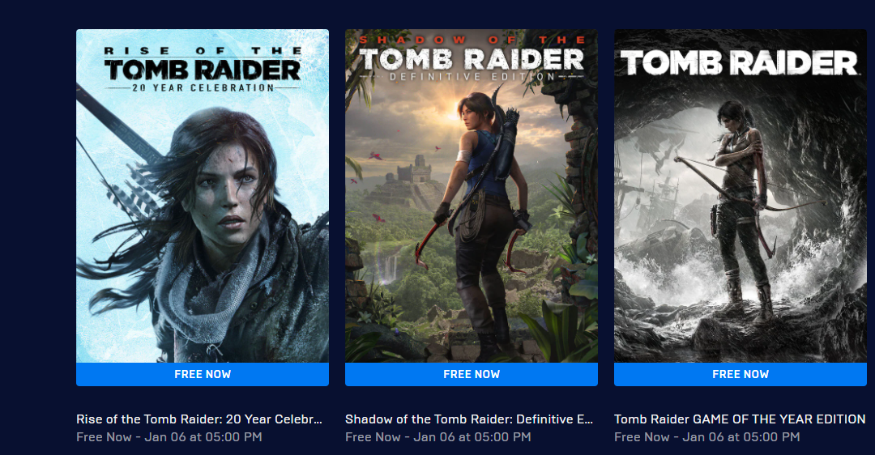Open the 'Shadow of the Tomb Raider: Definitive E...' title
This screenshot has height=455, width=875.
tap(469, 419)
